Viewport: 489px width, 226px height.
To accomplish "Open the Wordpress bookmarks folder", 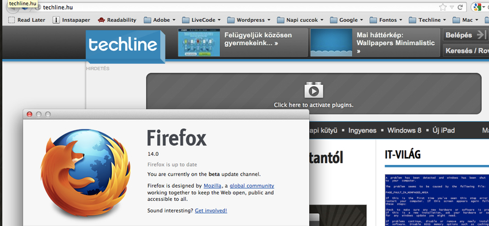I will pyautogui.click(x=249, y=20).
